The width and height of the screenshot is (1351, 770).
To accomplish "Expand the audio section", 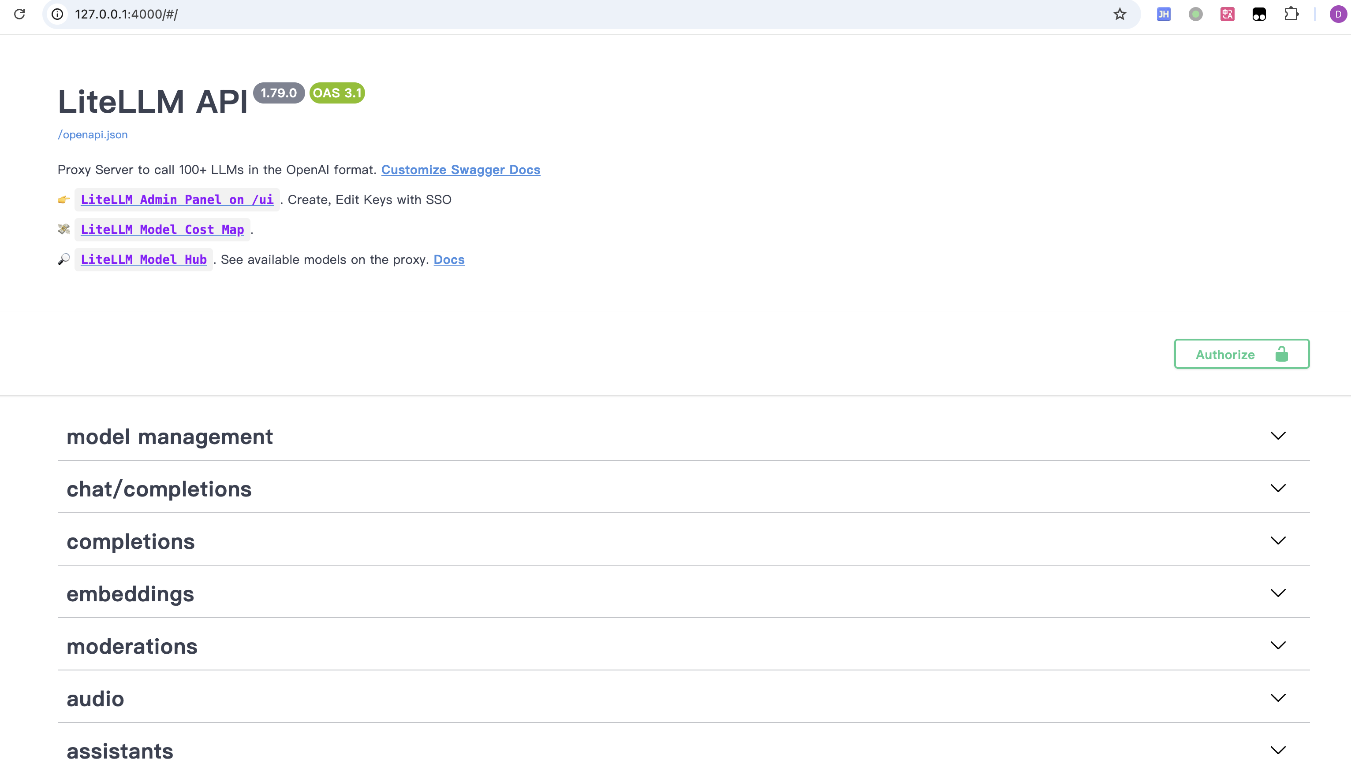I will coord(95,699).
